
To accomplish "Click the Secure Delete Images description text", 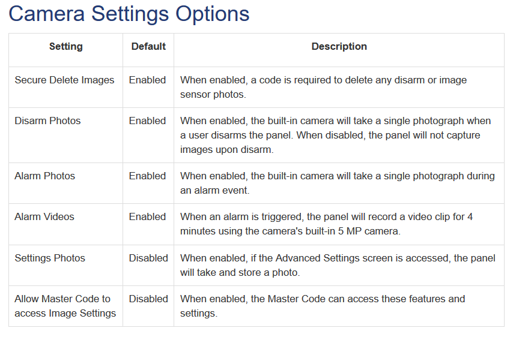I will [x=324, y=87].
